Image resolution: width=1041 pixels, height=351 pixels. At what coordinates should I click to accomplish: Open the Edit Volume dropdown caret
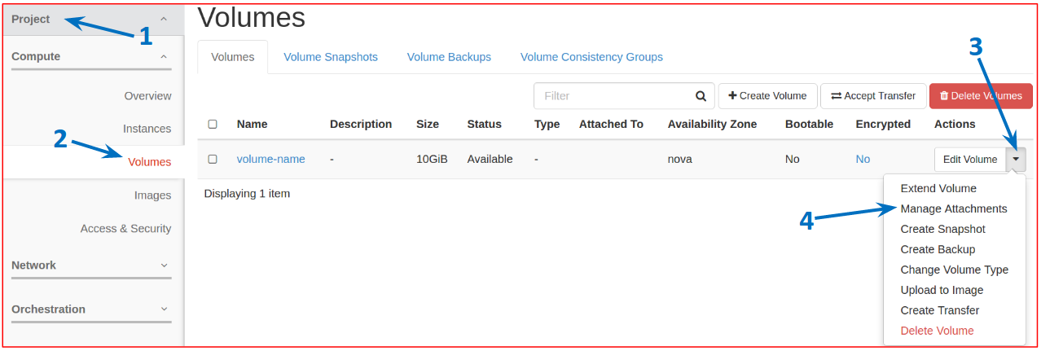coord(1016,160)
